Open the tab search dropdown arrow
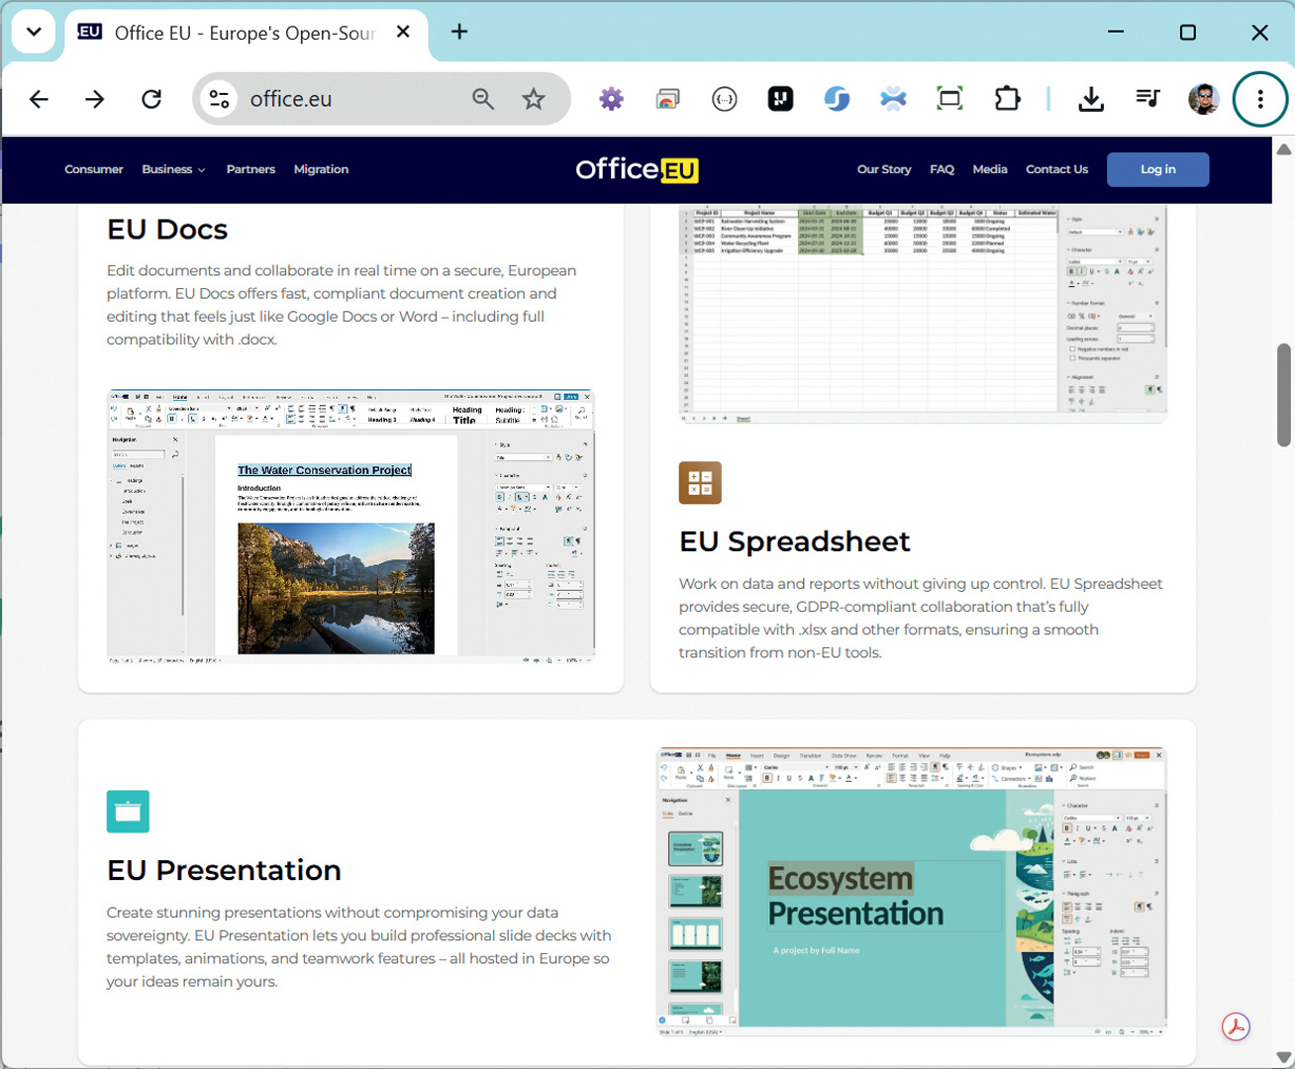The height and width of the screenshot is (1069, 1295). 34,32
